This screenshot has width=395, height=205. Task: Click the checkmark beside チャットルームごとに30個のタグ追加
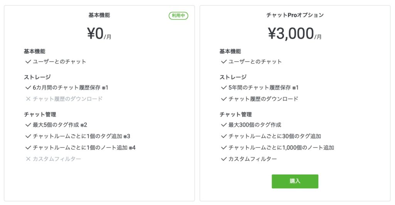click(x=224, y=136)
